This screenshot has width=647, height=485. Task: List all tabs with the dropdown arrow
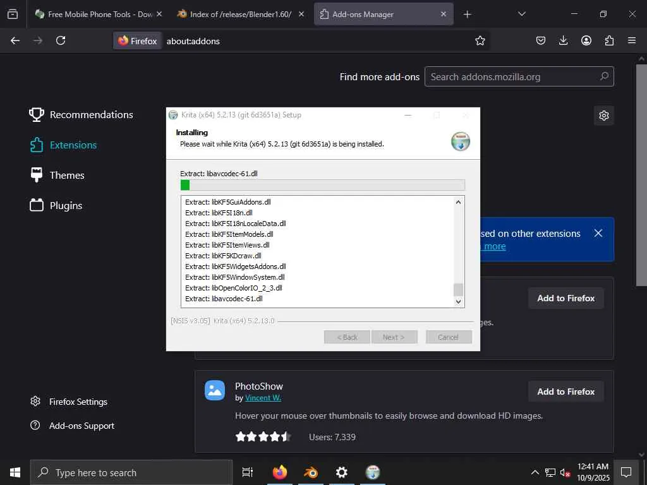click(x=521, y=14)
